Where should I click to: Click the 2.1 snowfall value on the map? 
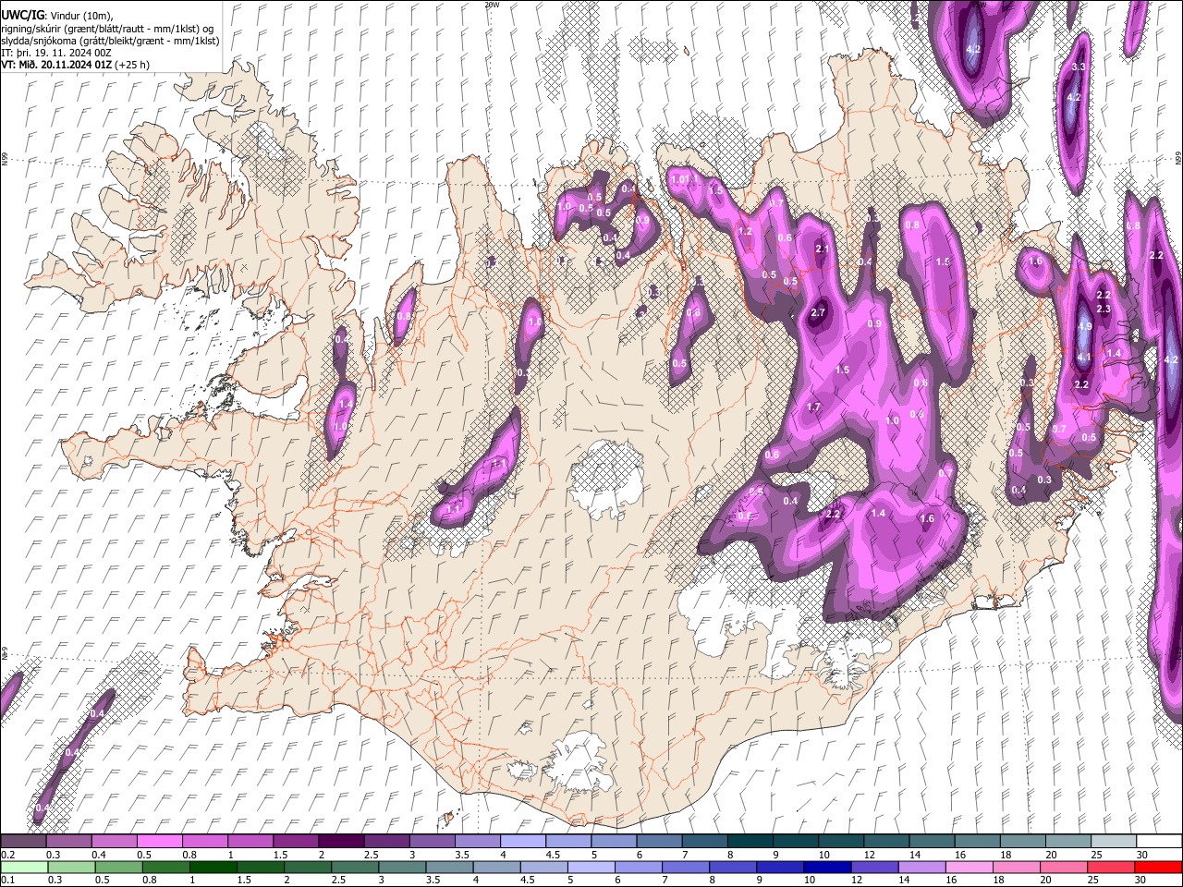tap(823, 249)
